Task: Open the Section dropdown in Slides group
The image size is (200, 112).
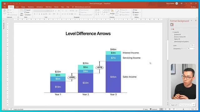Action: click(x=28, y=15)
